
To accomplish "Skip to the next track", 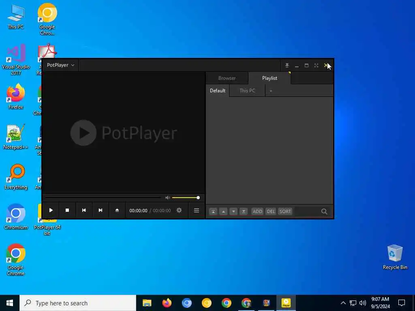I will tap(101, 210).
